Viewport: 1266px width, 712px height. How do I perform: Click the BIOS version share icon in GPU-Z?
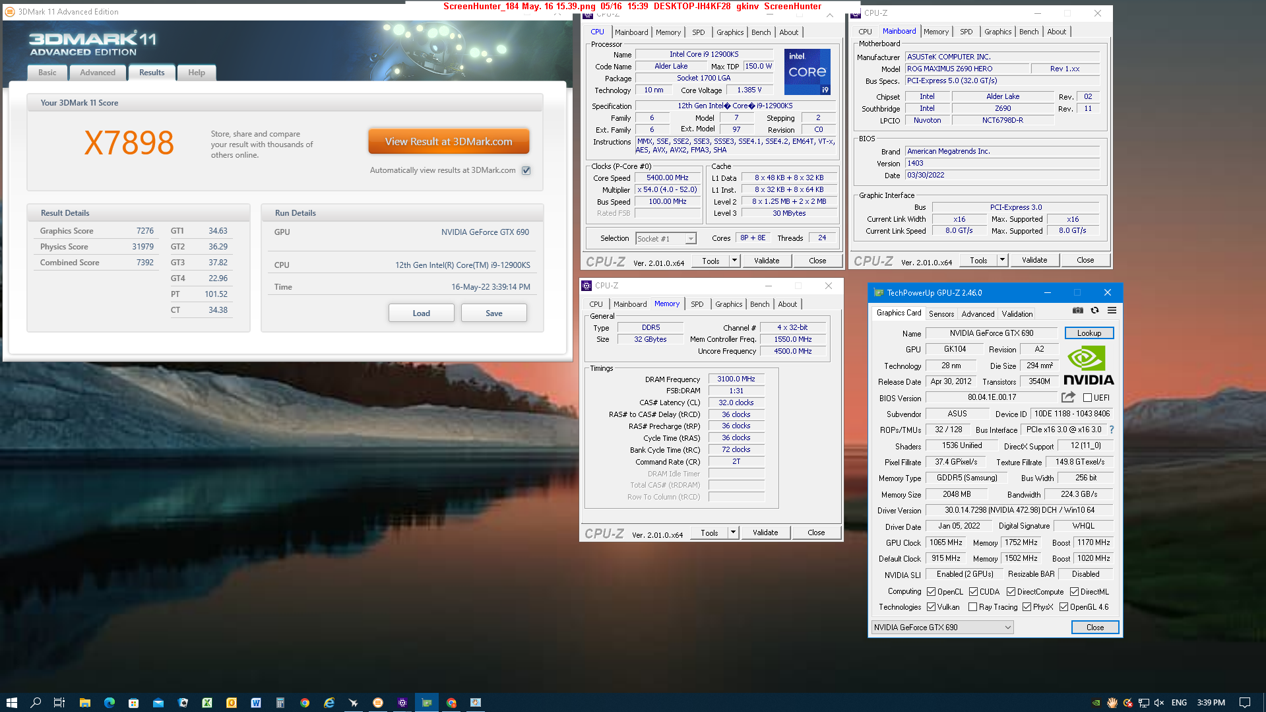pos(1068,397)
